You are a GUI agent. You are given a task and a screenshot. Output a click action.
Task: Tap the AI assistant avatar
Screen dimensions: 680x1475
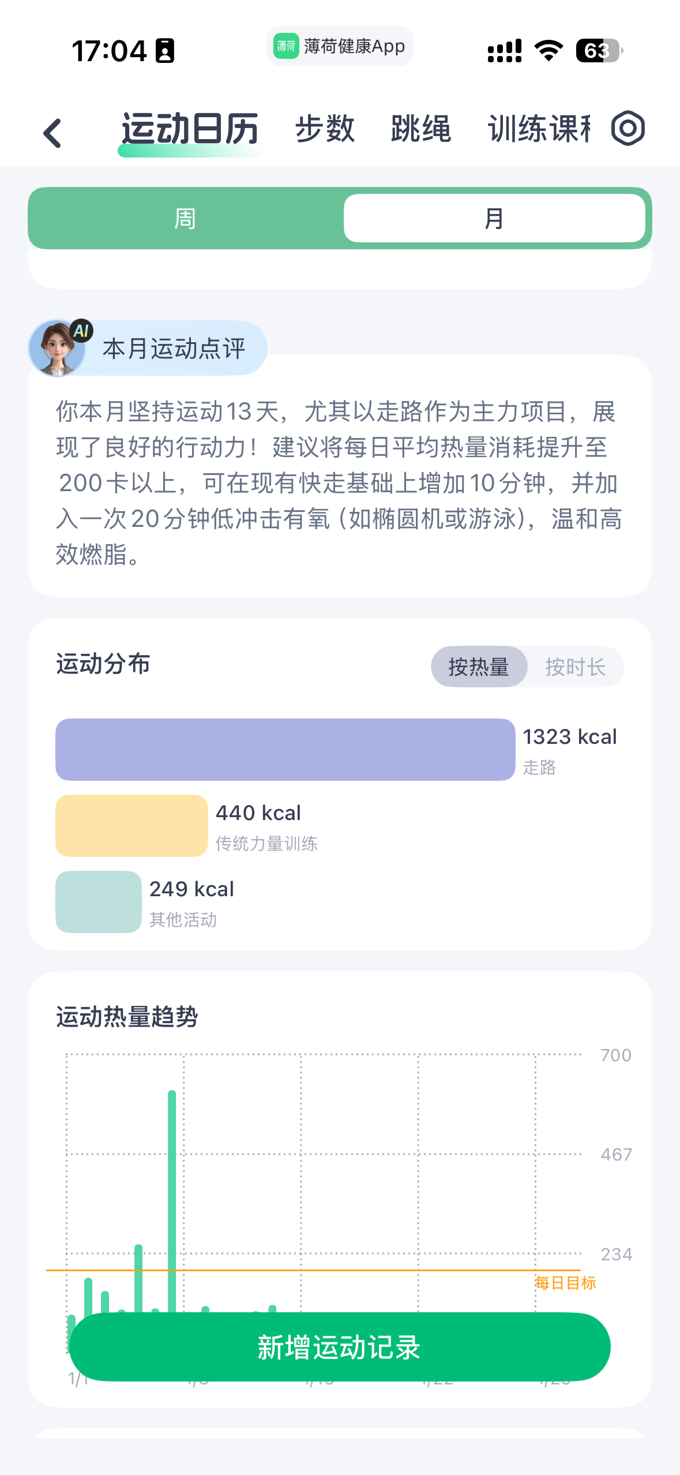pos(58,348)
